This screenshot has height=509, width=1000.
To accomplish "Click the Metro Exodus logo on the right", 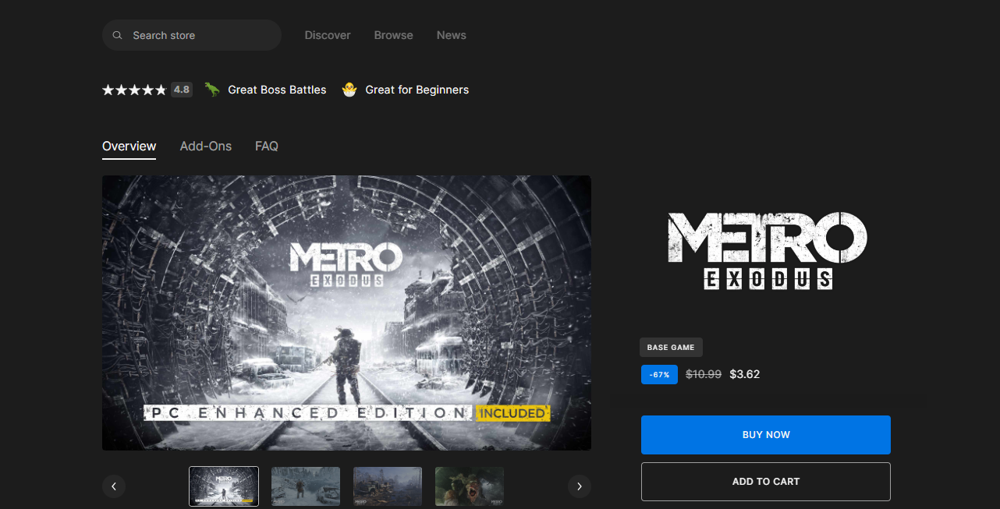I will [x=767, y=251].
